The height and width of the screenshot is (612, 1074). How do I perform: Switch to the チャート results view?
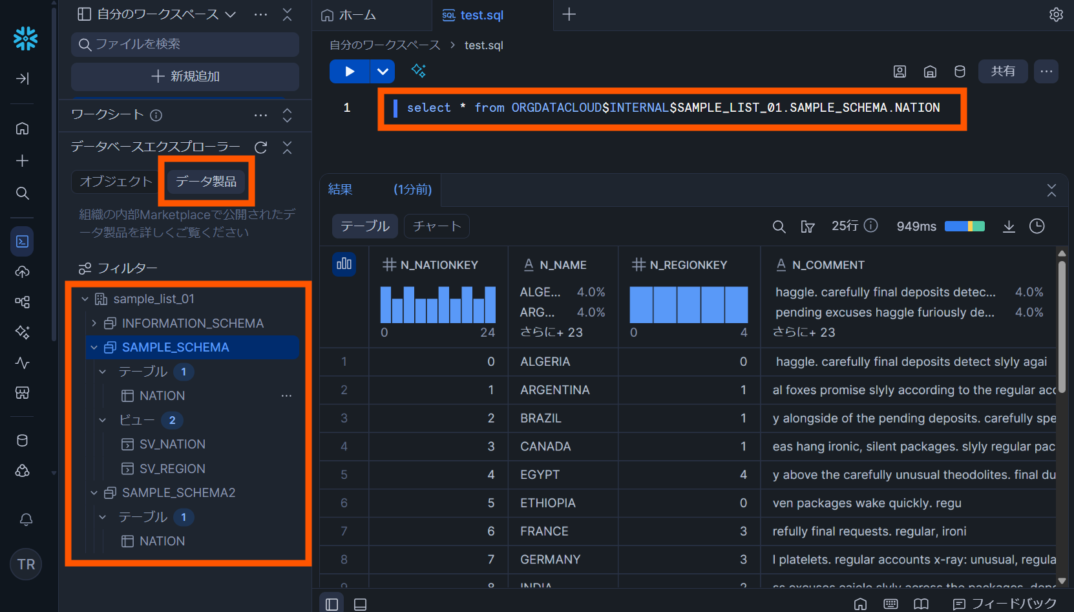coord(436,226)
